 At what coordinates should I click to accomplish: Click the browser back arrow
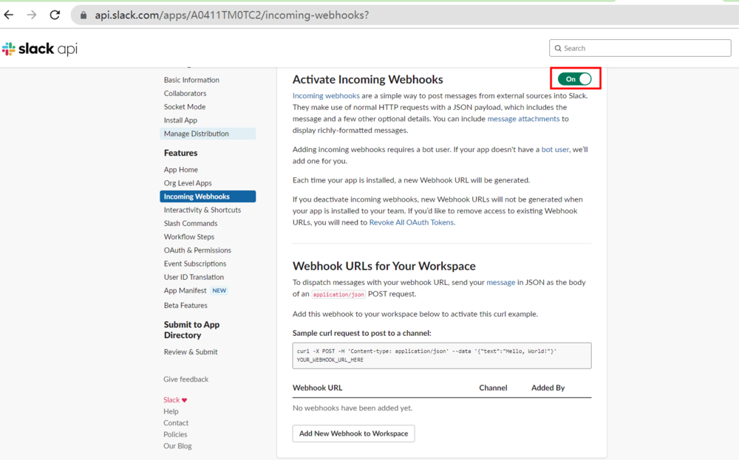pyautogui.click(x=8, y=15)
